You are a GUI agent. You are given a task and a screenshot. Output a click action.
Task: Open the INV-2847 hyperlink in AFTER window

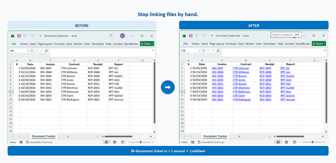pyautogui.click(x=218, y=68)
